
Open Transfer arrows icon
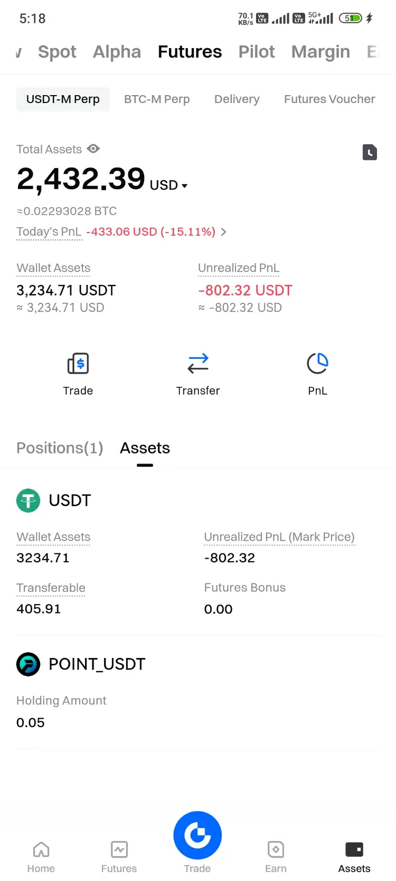198,364
